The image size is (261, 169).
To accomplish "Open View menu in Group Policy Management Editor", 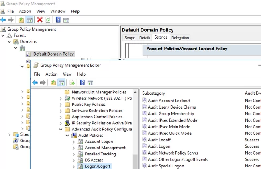I will (x=67, y=74).
